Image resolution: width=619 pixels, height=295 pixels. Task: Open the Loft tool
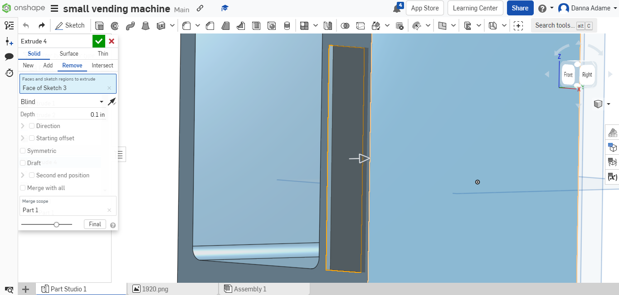tap(146, 26)
